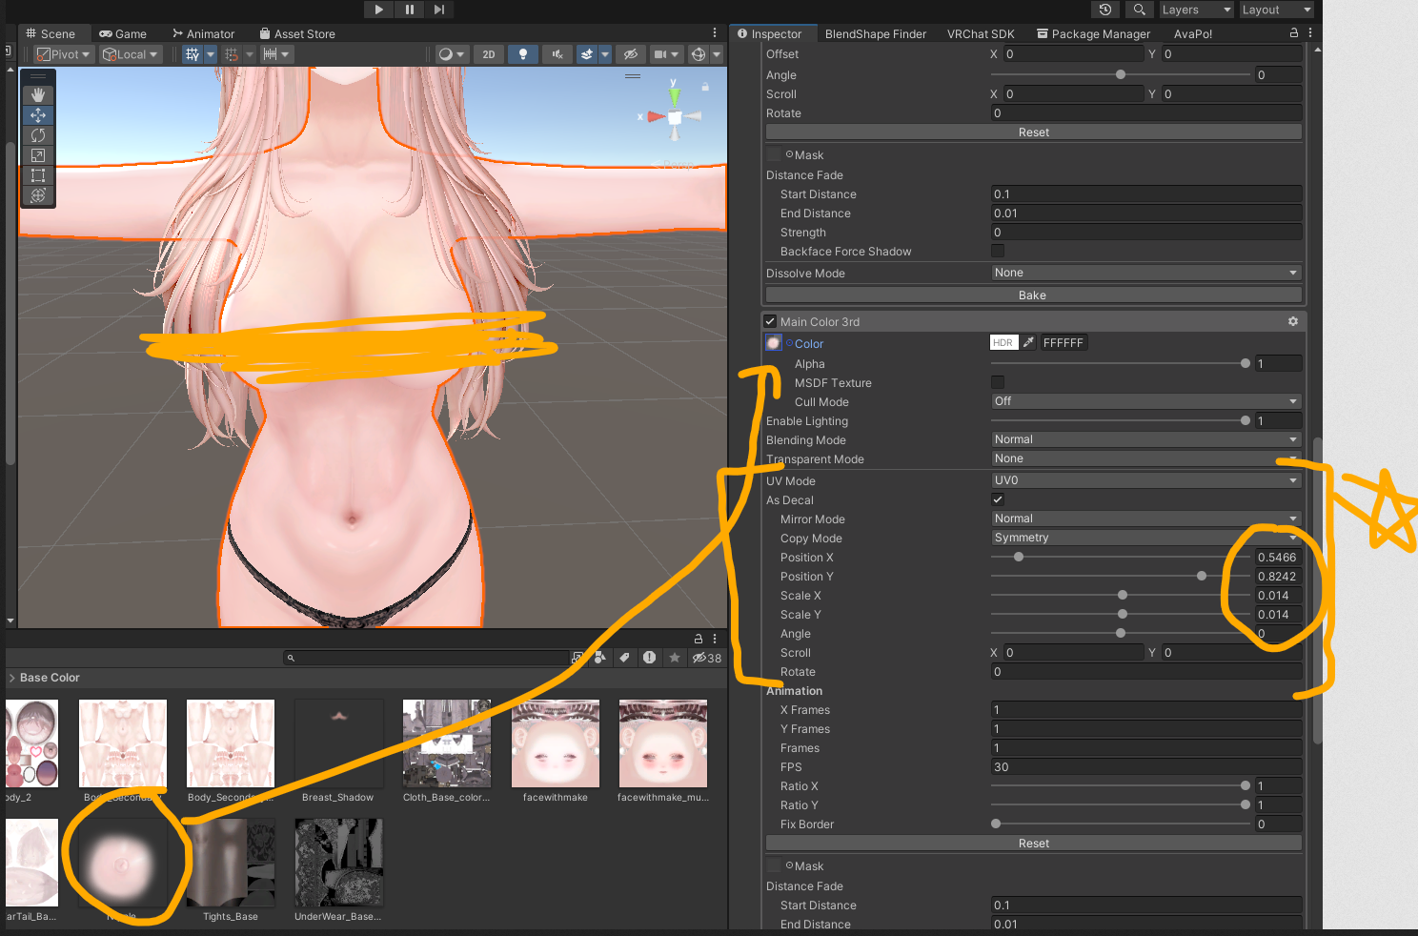Uncheck the As Decal checkbox
This screenshot has height=936, width=1418.
pyautogui.click(x=998, y=499)
